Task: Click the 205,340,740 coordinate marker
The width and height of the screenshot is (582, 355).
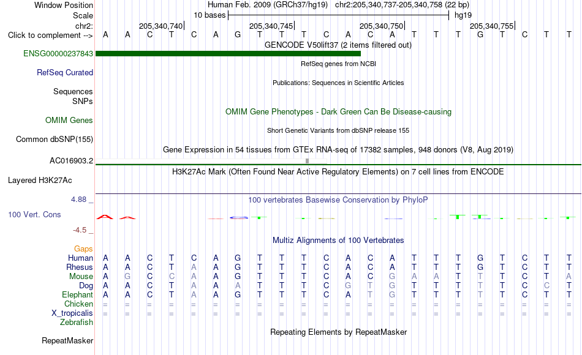Action: (x=161, y=26)
